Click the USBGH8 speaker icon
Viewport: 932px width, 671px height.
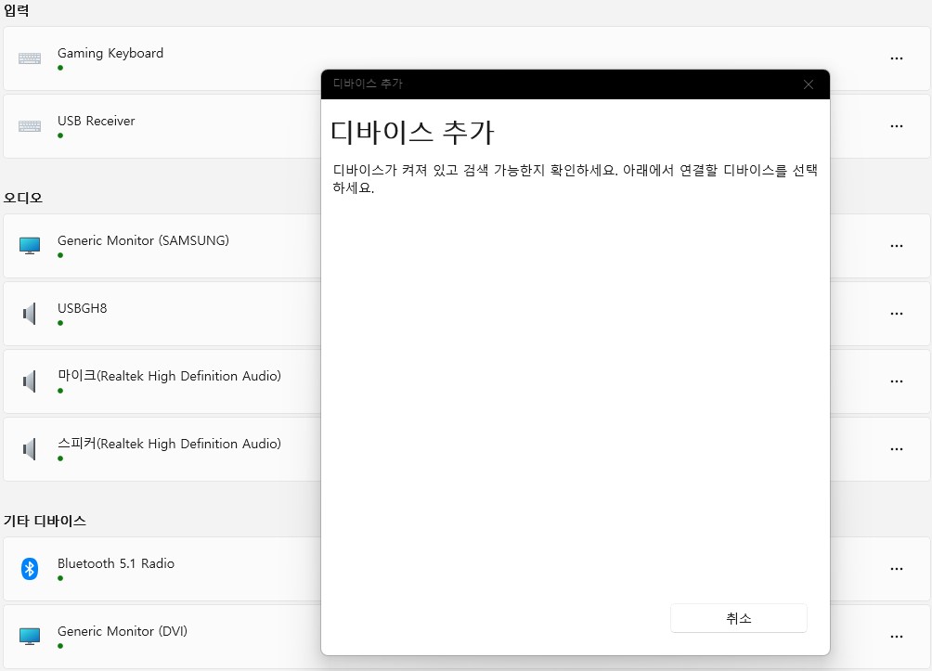click(x=29, y=313)
